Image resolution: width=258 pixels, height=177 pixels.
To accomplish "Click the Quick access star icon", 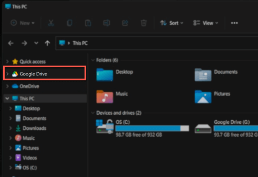I will (15, 61).
